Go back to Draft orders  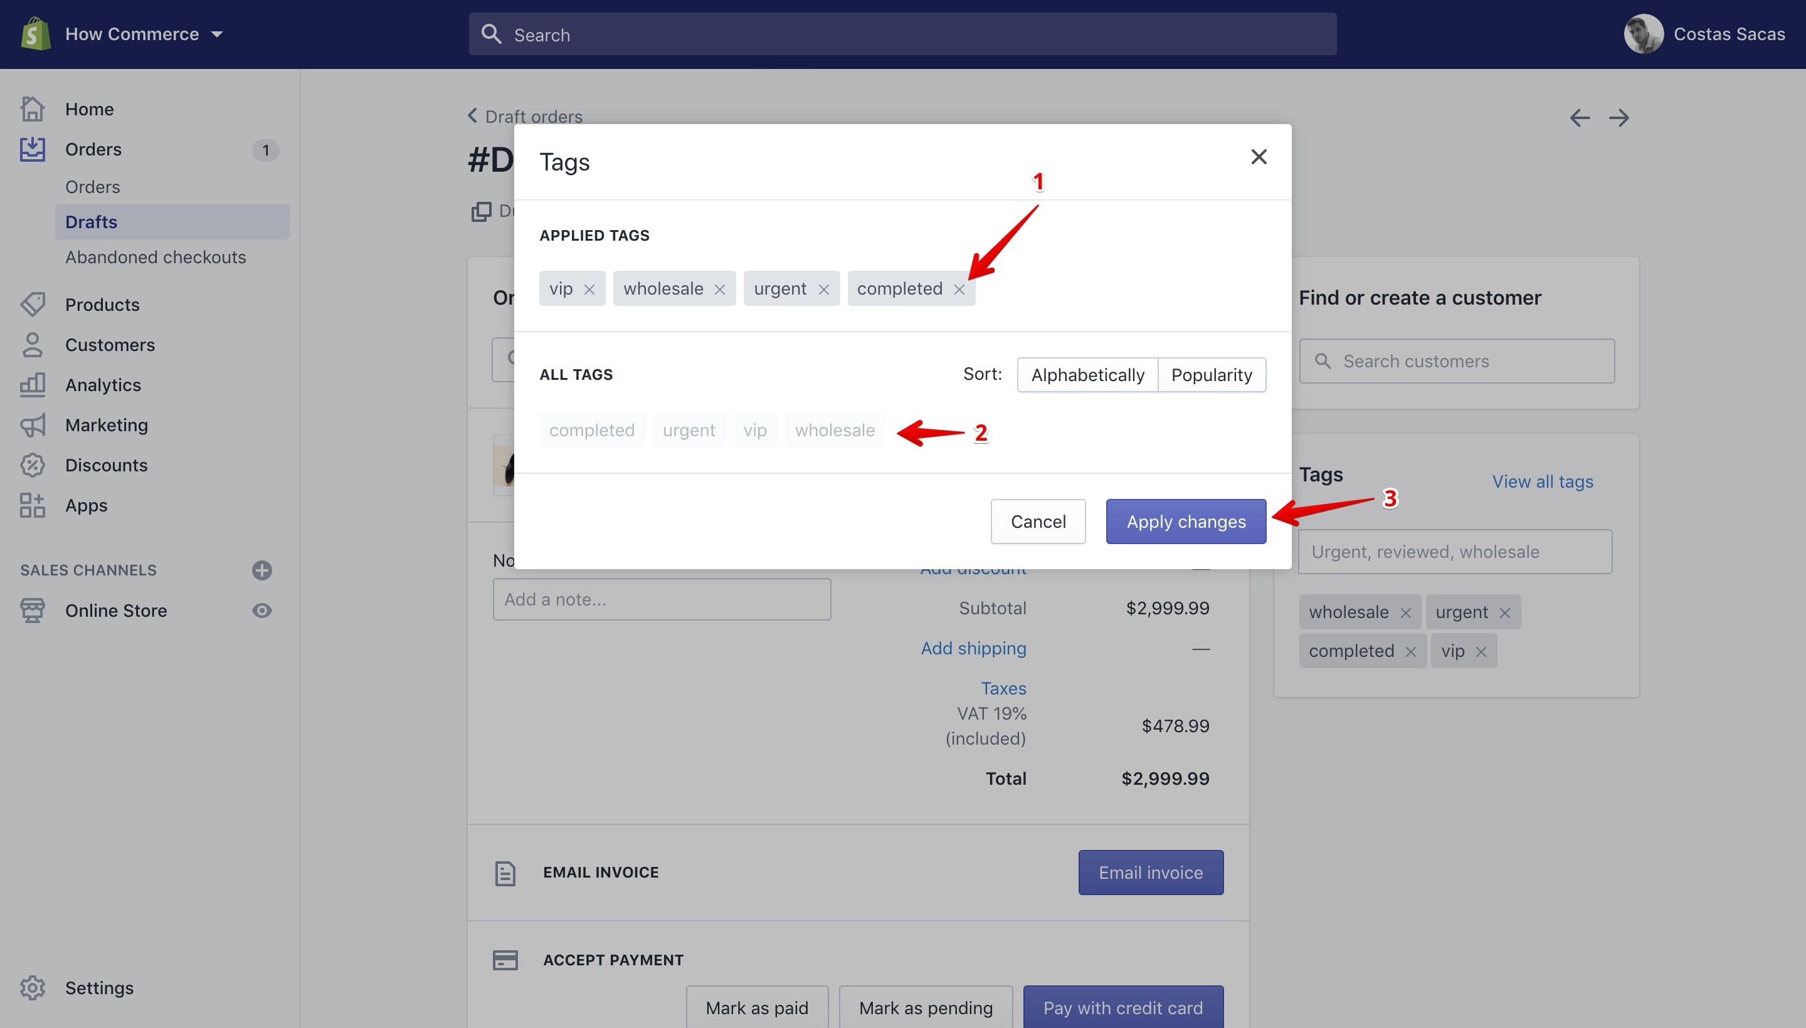[525, 116]
